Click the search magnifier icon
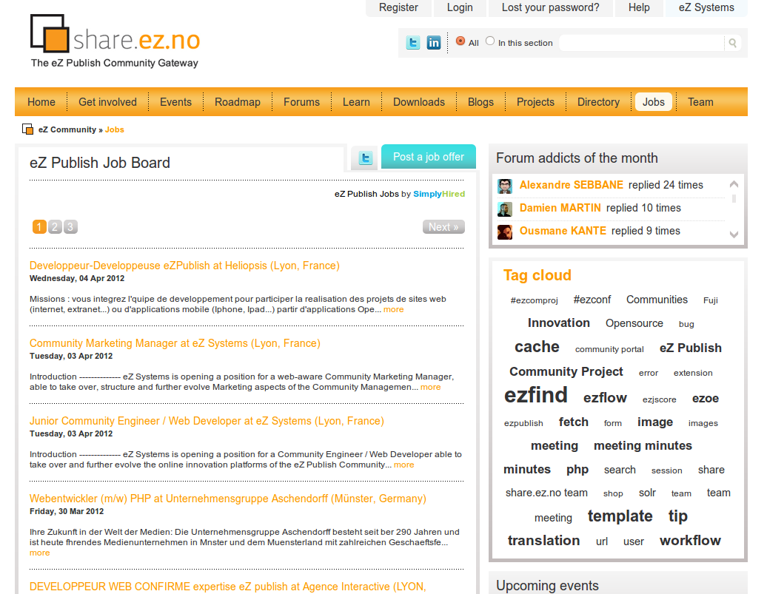 coord(732,43)
